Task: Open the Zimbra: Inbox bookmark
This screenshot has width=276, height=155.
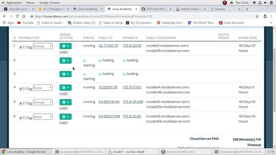Action: (82, 23)
